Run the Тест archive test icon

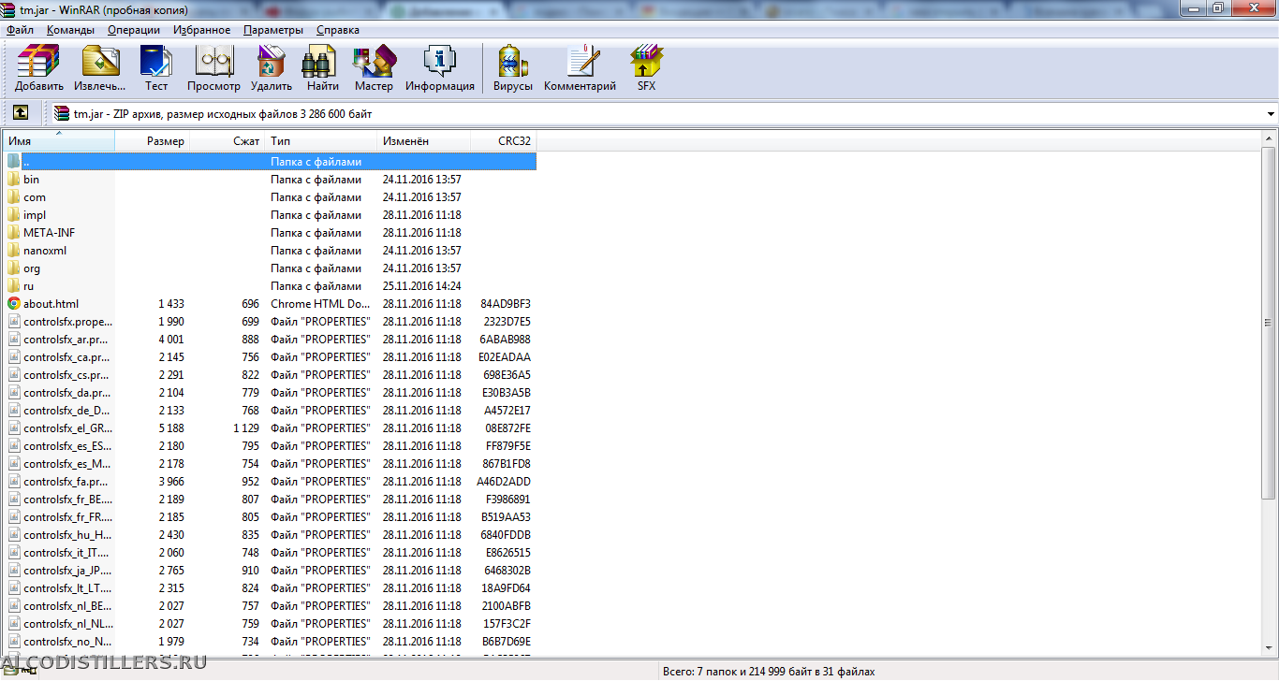tap(156, 67)
